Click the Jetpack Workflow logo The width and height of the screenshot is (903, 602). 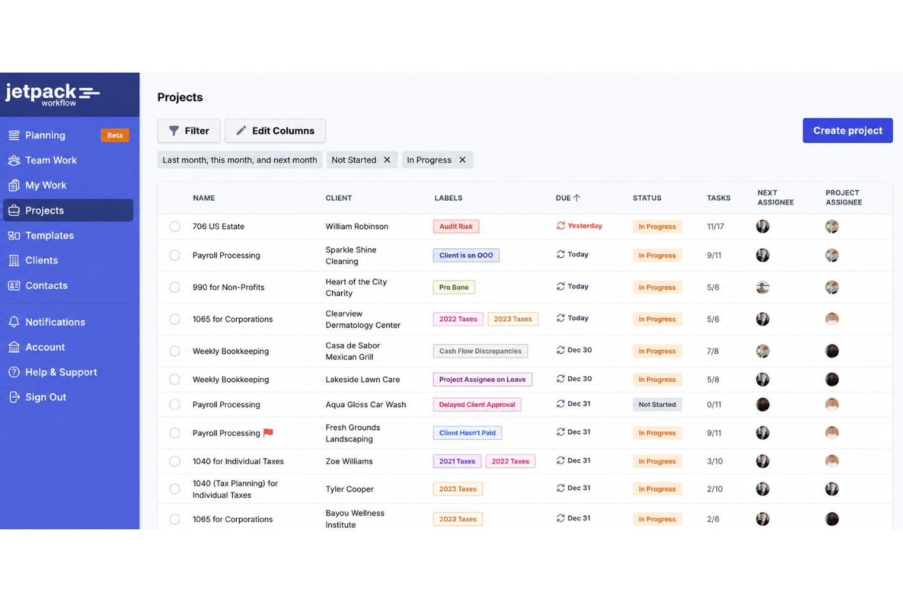click(52, 95)
